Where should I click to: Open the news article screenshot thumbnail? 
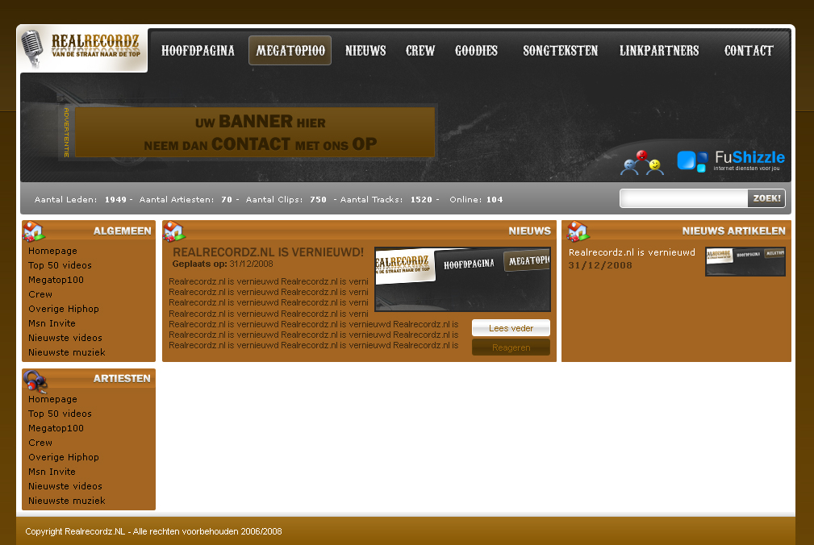pos(462,280)
